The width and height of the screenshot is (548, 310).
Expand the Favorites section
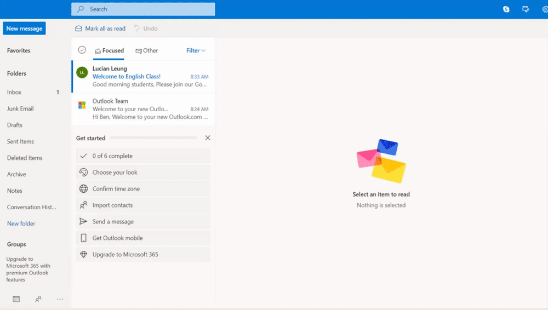[19, 51]
